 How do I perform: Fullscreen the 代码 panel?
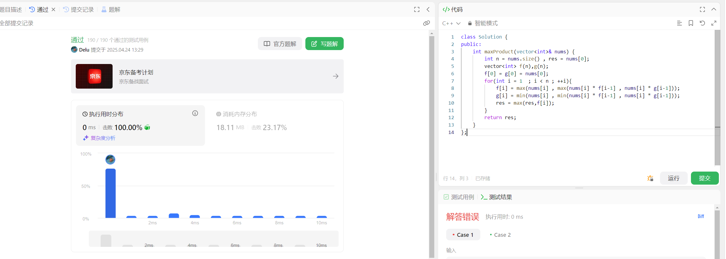(702, 9)
